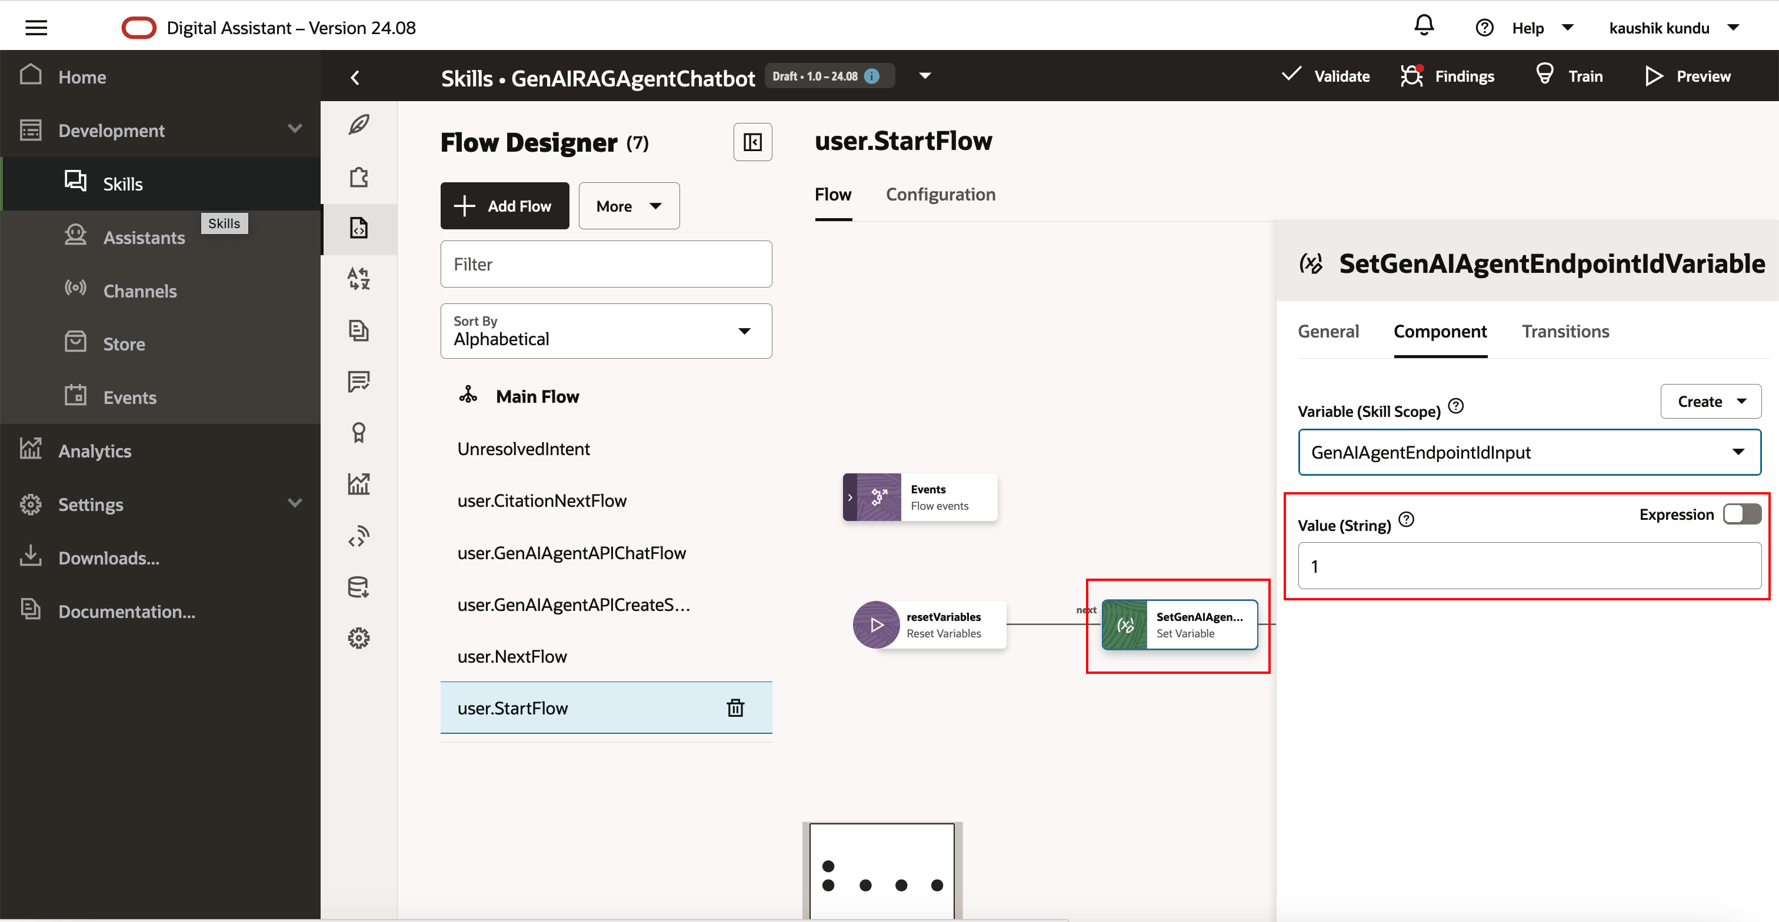Image resolution: width=1779 pixels, height=922 pixels.
Task: Switch to the Transitions tab
Action: point(1565,332)
